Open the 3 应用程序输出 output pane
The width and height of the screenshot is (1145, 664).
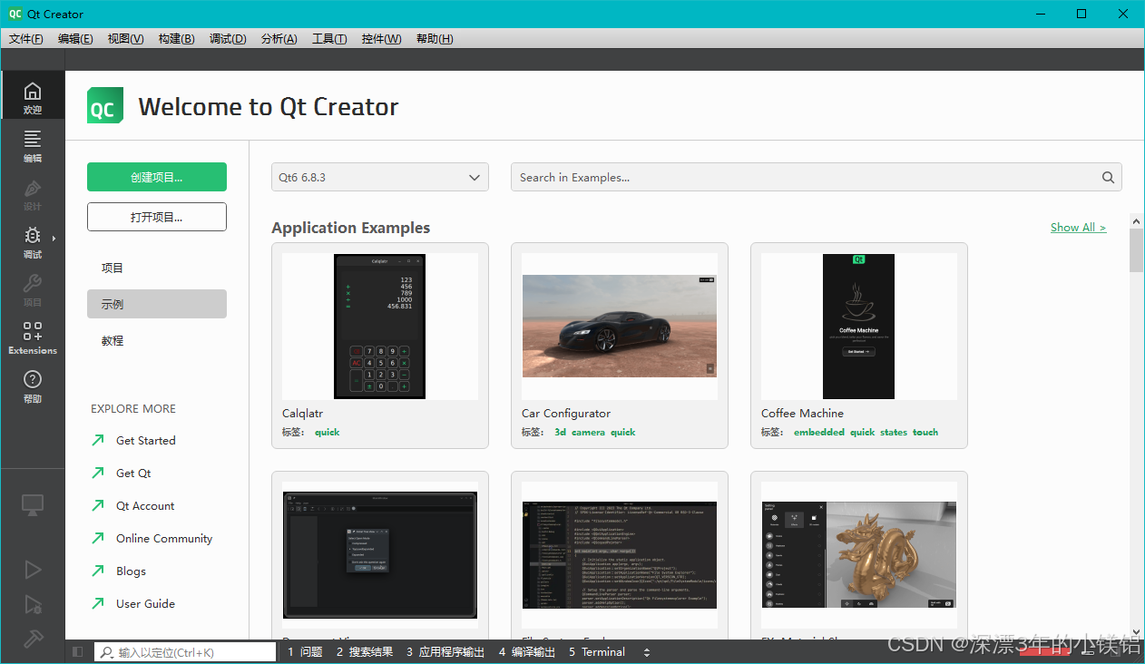445,651
